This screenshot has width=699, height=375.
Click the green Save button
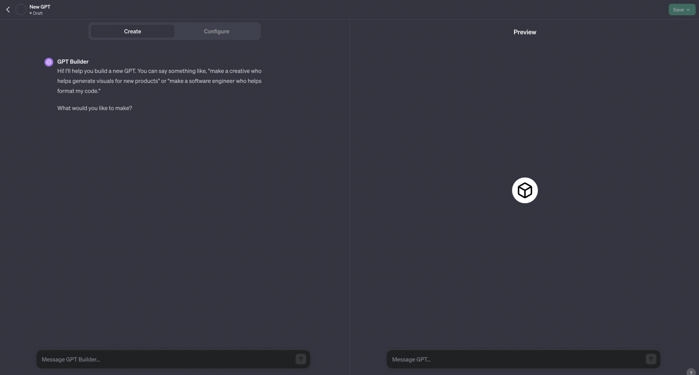coord(679,9)
